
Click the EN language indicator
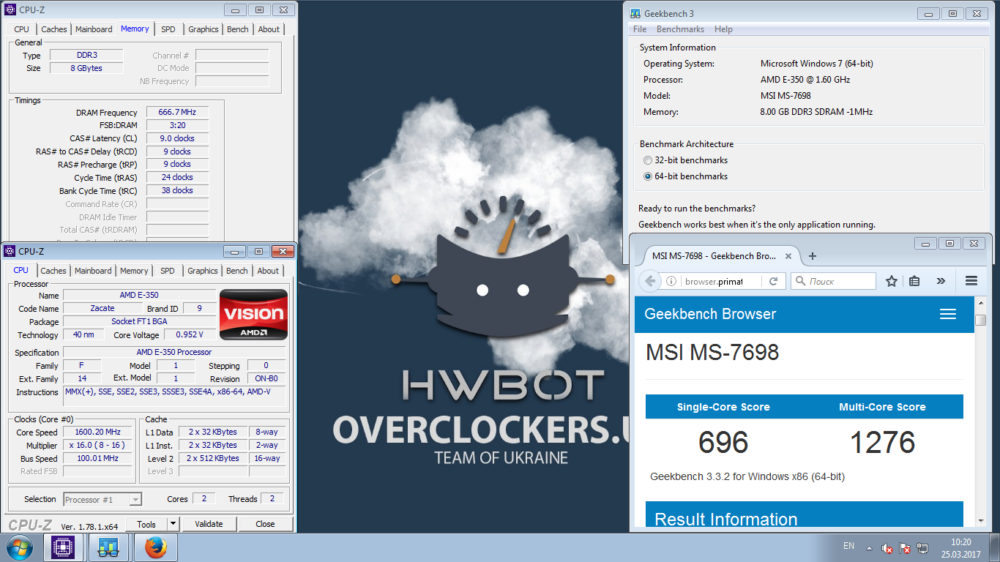pyautogui.click(x=848, y=546)
